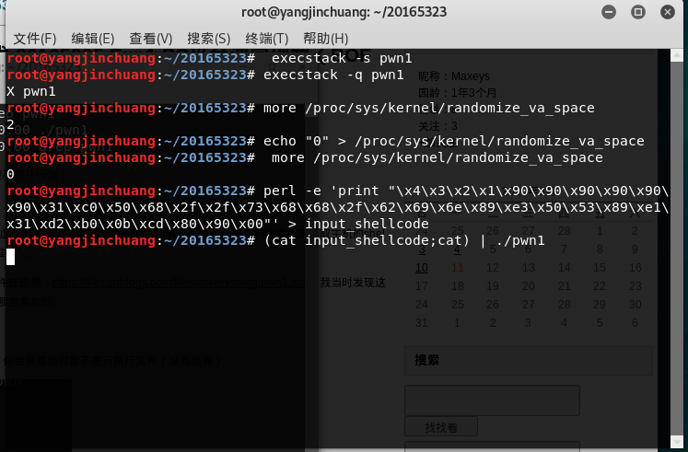Viewport: 688px width, 452px height.
Task: Click the output '2' line in the terminal
Action: [x=10, y=125]
